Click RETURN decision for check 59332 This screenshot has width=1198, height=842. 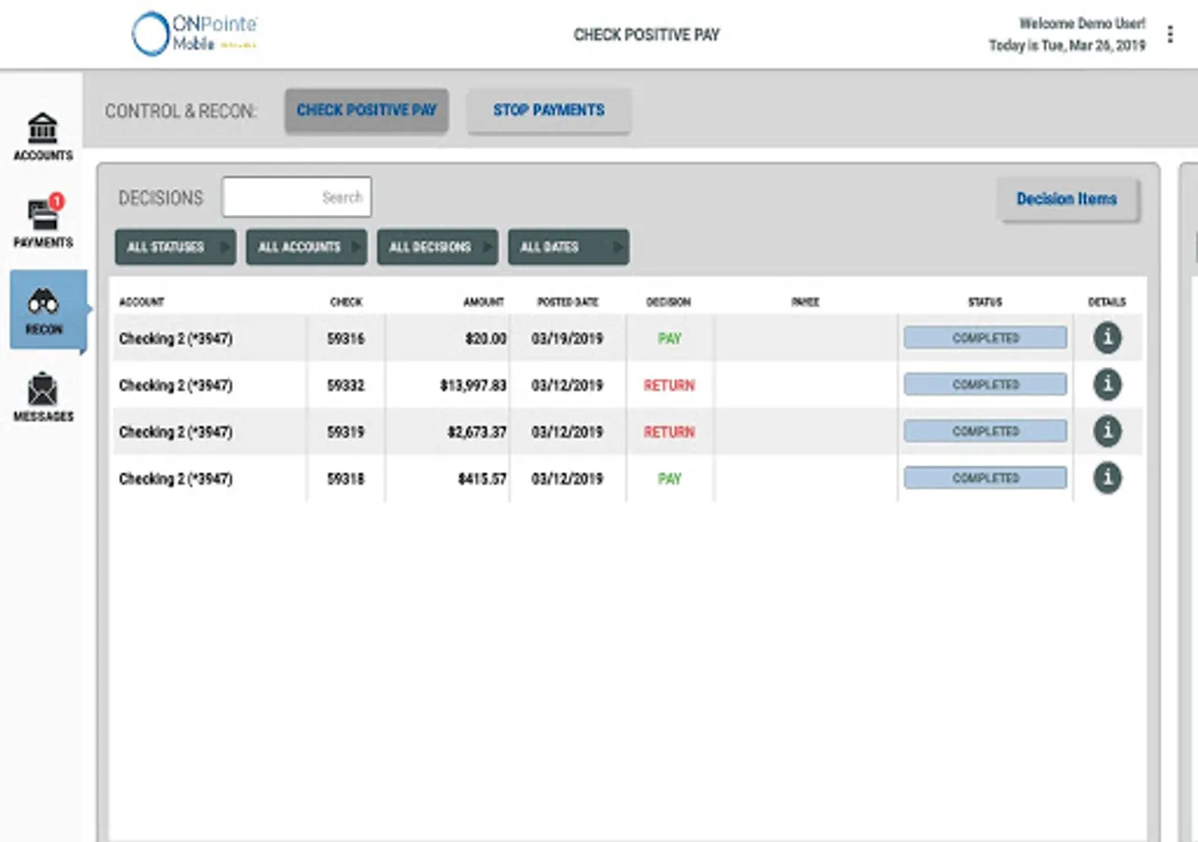click(x=669, y=385)
